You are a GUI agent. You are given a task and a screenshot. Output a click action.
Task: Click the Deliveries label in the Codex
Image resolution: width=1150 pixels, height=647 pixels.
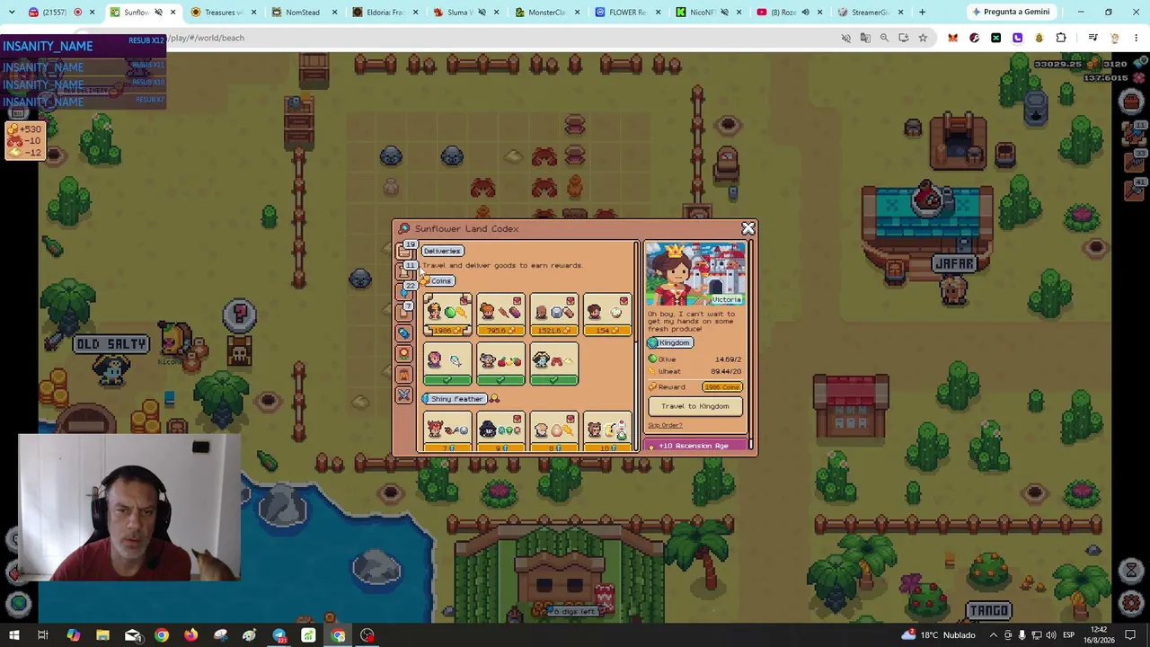click(x=442, y=251)
